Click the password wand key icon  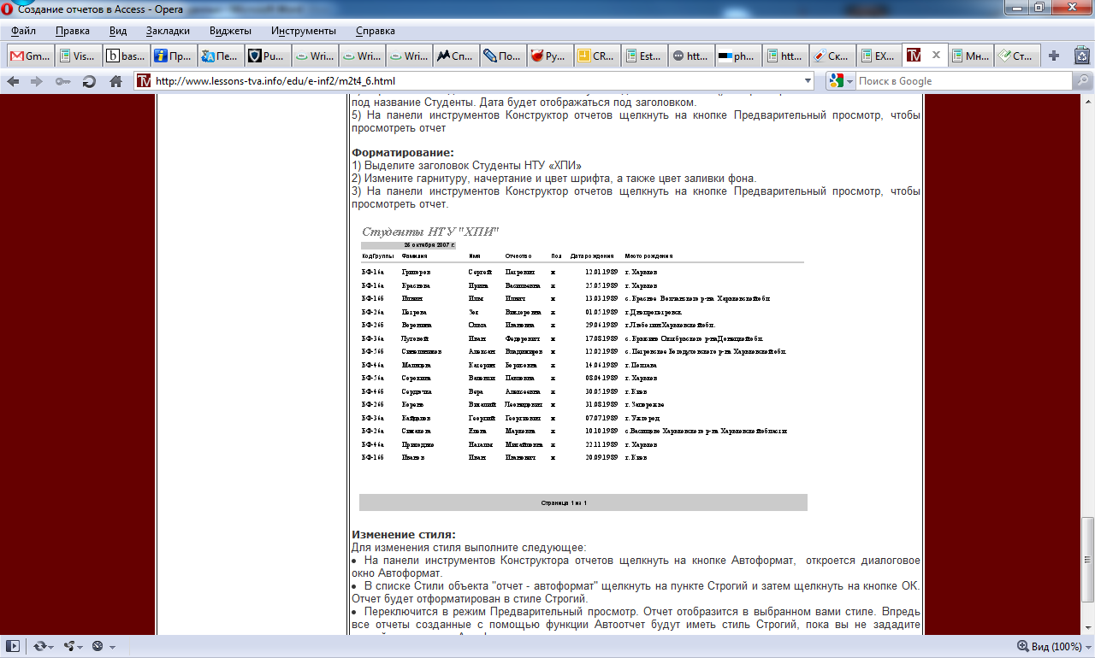tap(62, 81)
